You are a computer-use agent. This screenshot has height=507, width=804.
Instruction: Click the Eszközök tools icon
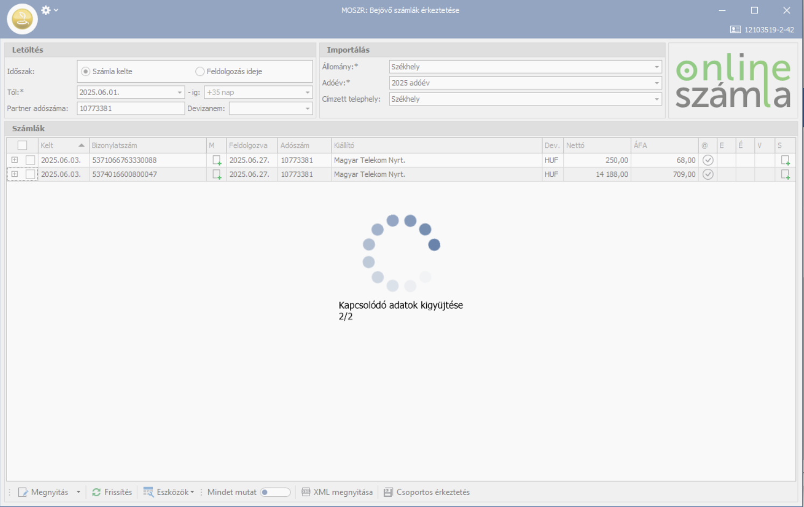coord(148,492)
